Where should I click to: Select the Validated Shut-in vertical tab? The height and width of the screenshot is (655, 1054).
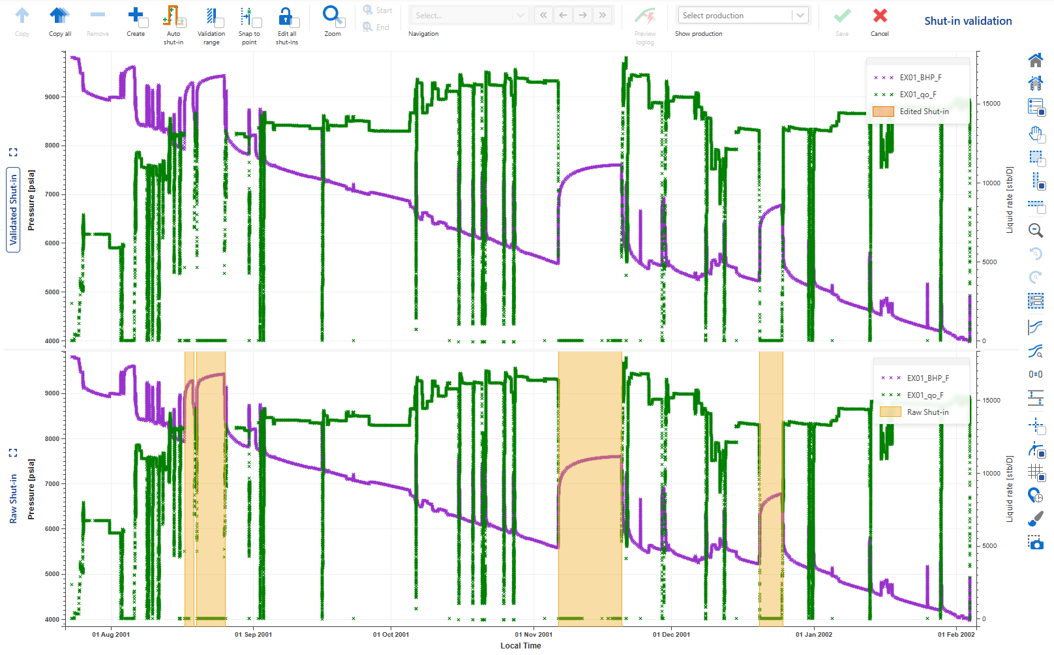[x=13, y=209]
